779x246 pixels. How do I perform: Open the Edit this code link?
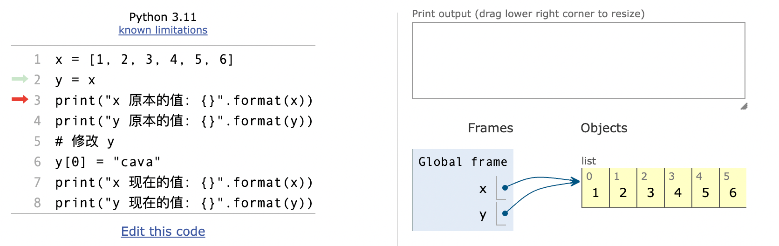click(163, 231)
